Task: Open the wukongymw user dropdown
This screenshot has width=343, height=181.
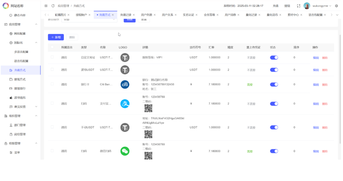Action: [320, 6]
